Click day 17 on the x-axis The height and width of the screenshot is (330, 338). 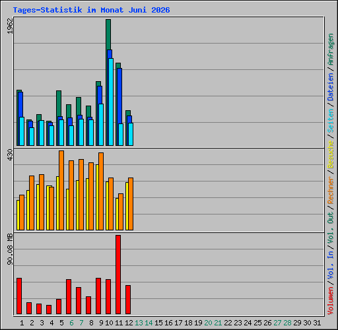[x=178, y=323]
